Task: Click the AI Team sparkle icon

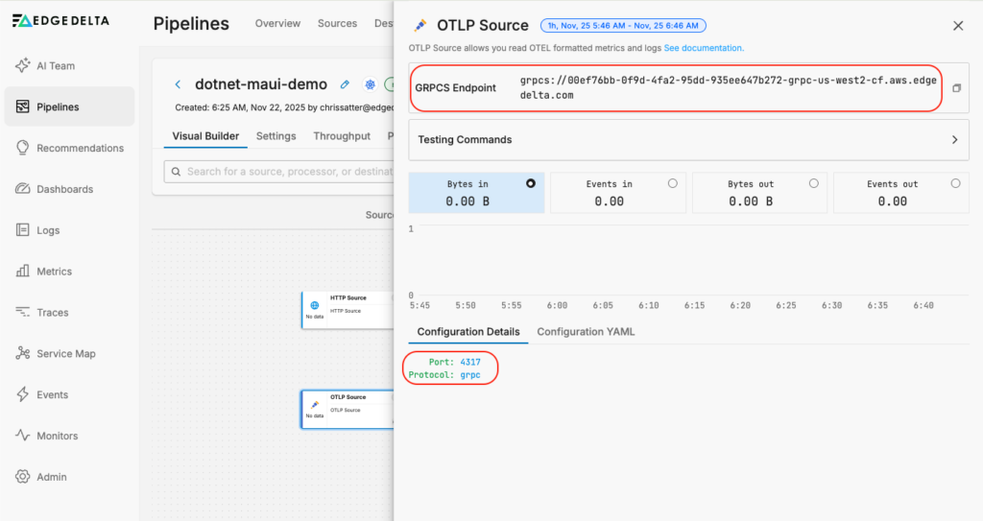Action: 23,66
